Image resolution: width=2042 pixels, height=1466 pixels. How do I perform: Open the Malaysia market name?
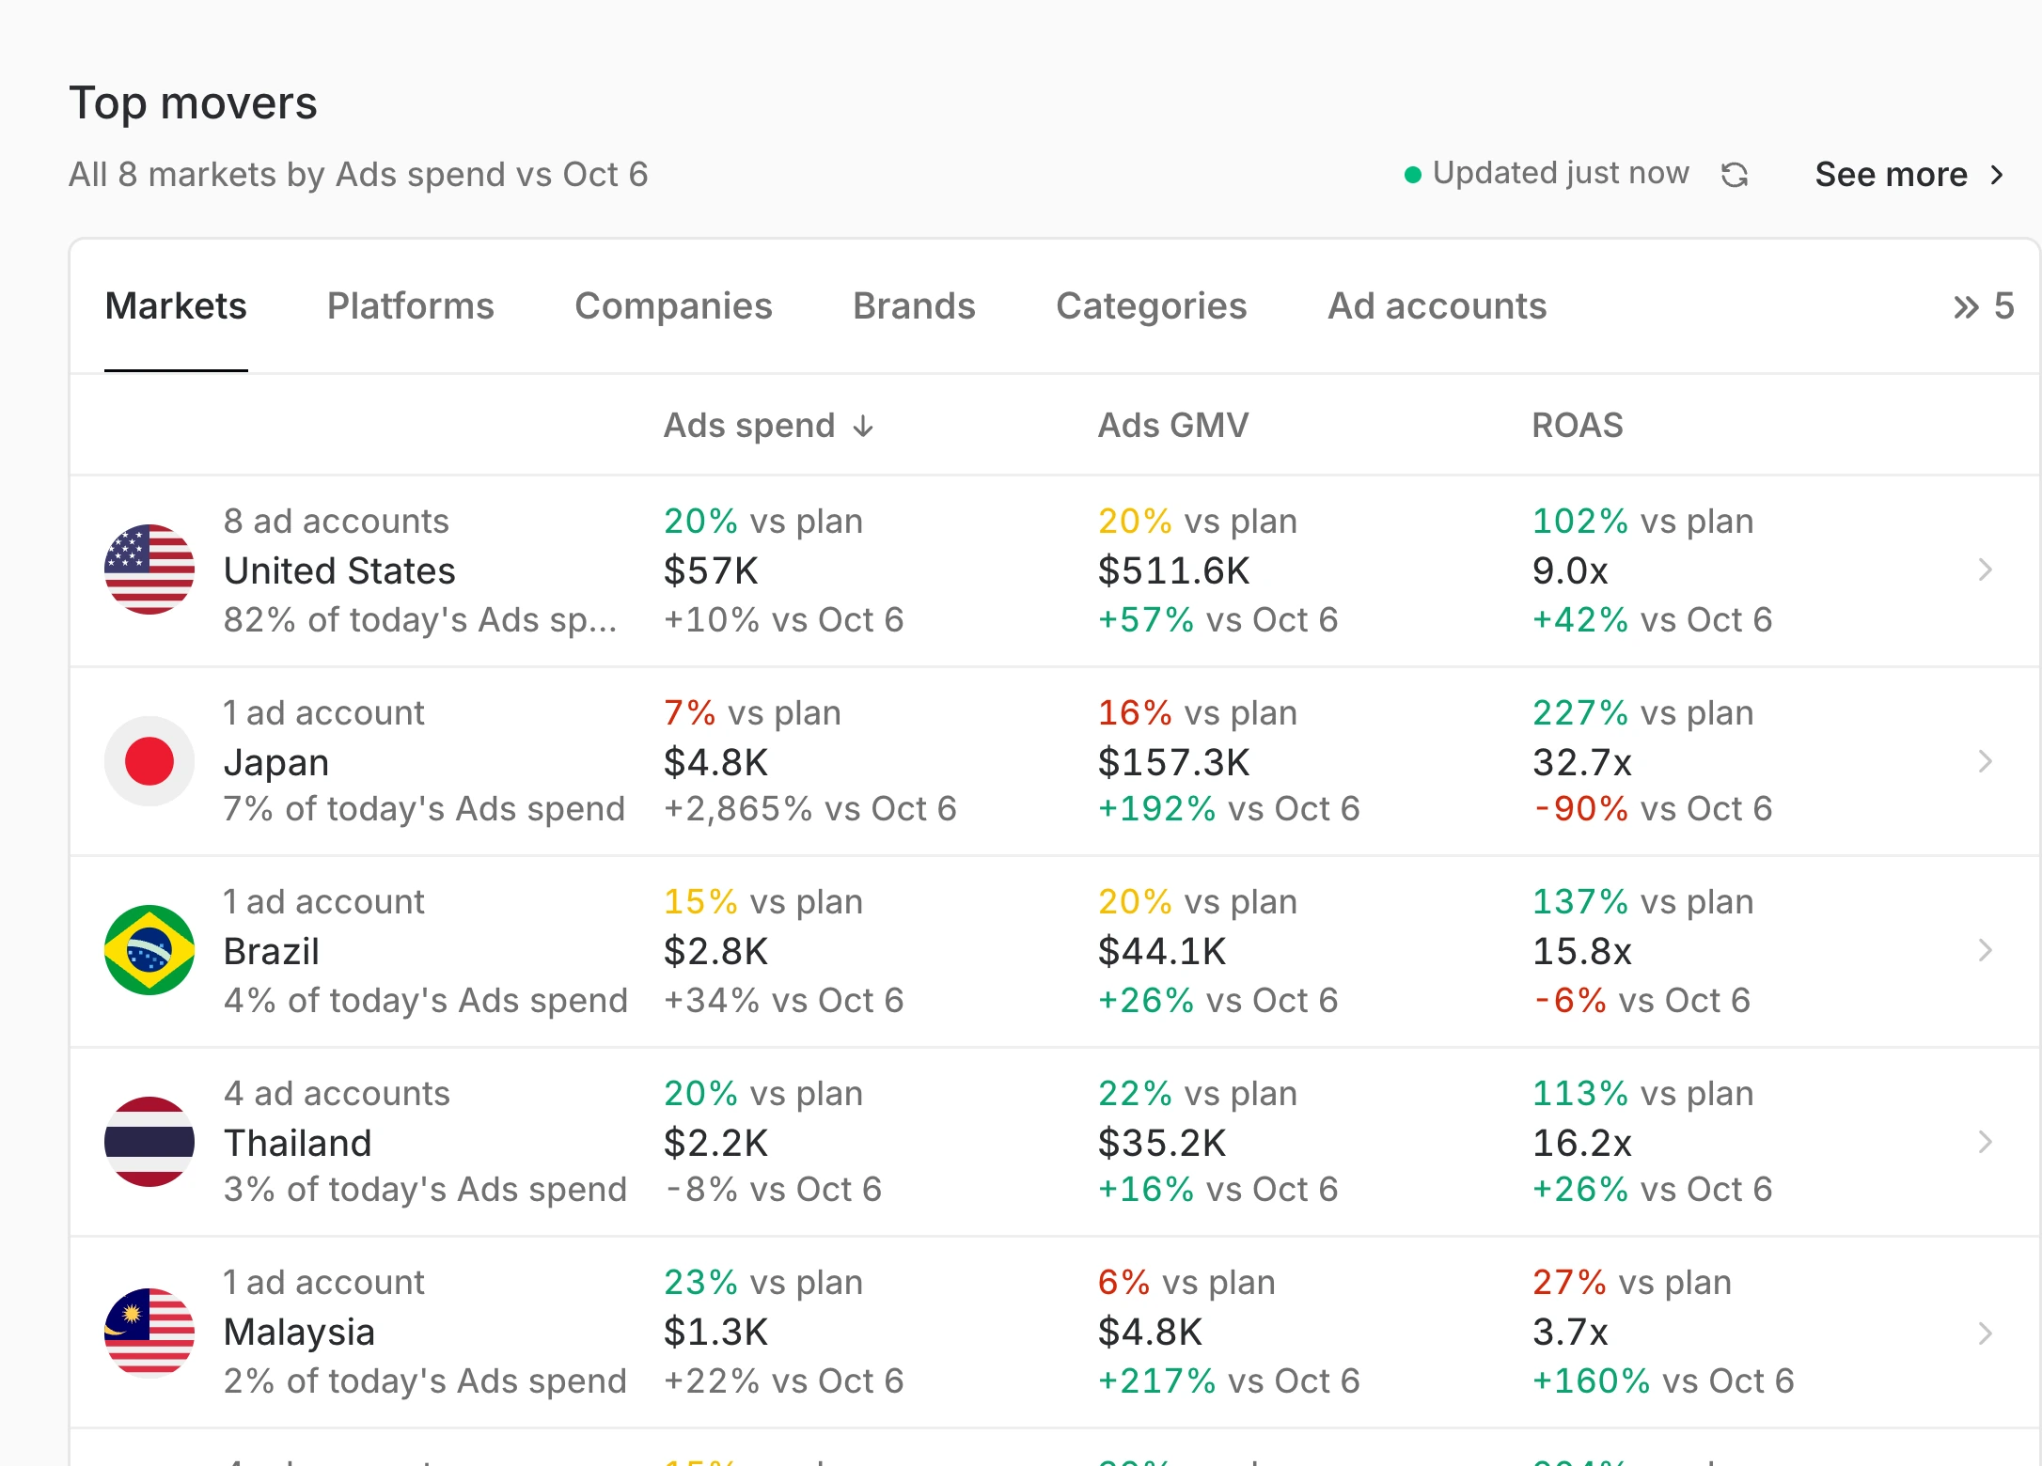coord(299,1333)
